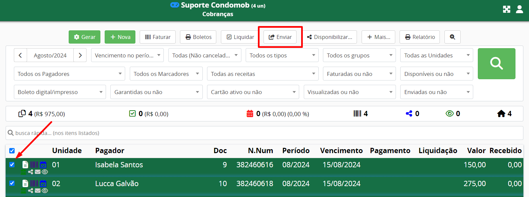Open the Vencimento no período dropdown
This screenshot has height=197, width=529.
point(127,55)
